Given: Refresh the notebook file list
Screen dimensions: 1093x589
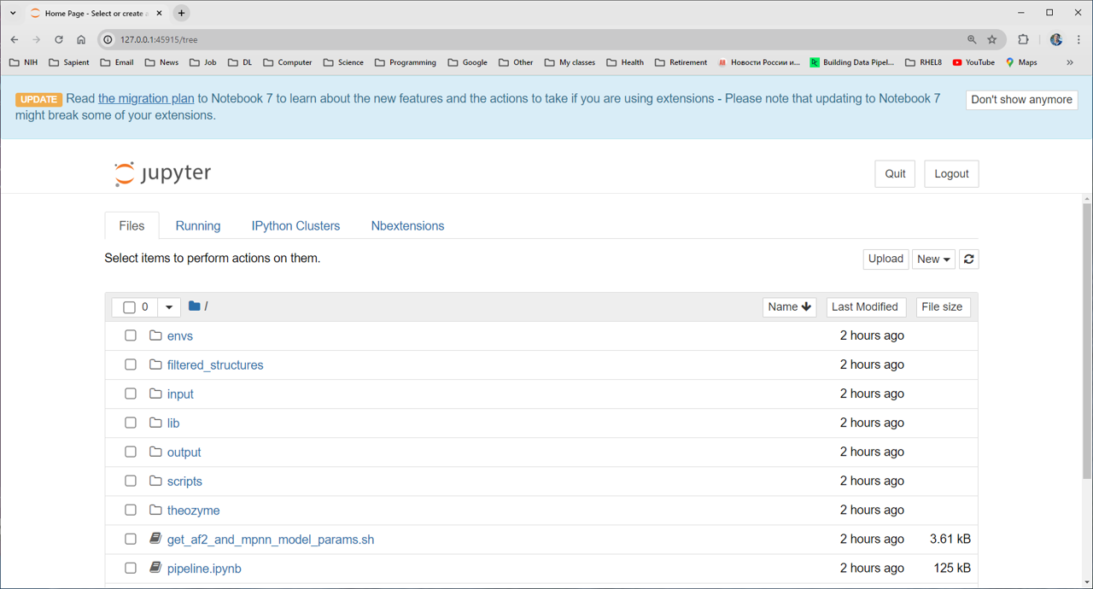Looking at the screenshot, I should [x=968, y=259].
